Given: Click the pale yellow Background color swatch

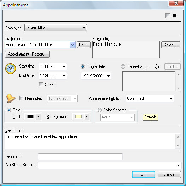Looking at the screenshot, I should click(x=79, y=117).
